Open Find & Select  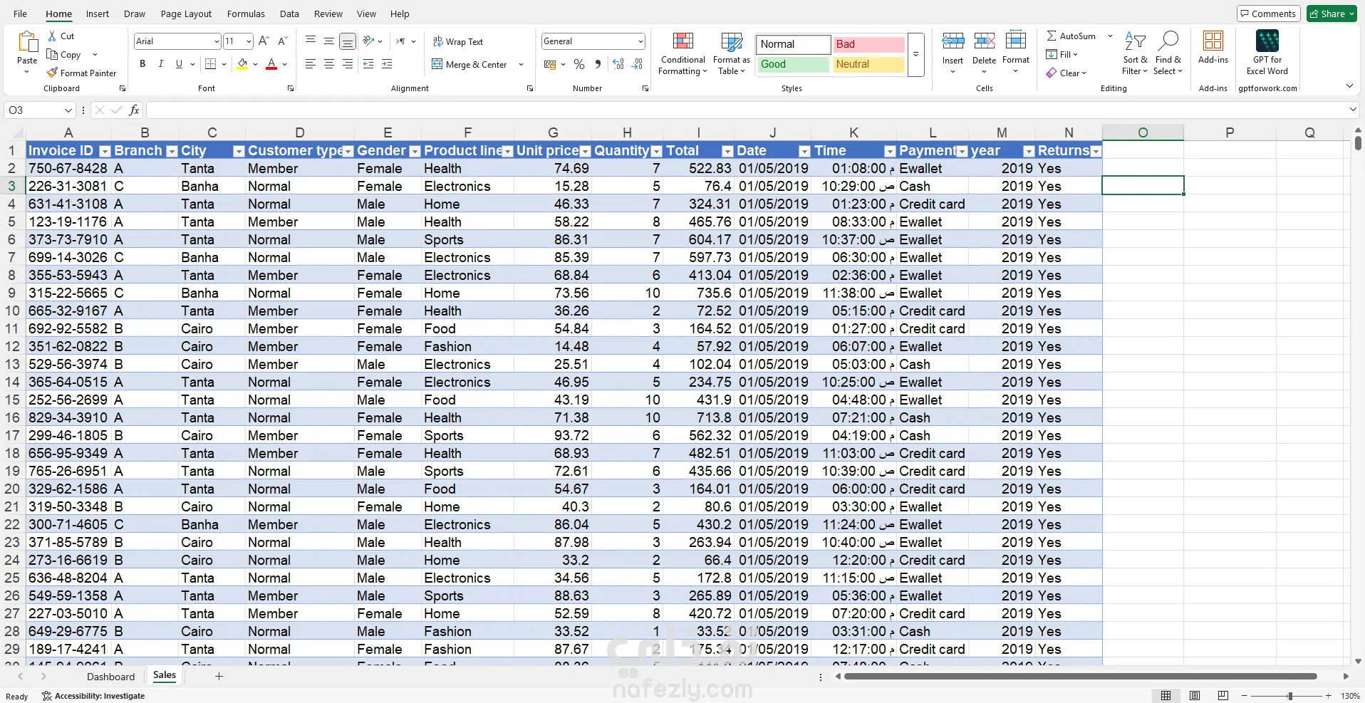[1168, 53]
